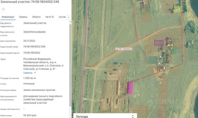Click area value 1 200 кв. м

click(30, 78)
